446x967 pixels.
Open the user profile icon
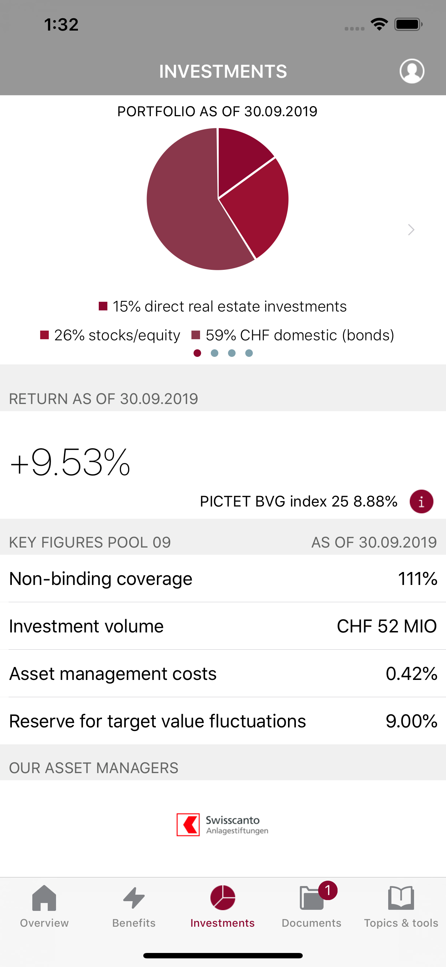tap(412, 71)
